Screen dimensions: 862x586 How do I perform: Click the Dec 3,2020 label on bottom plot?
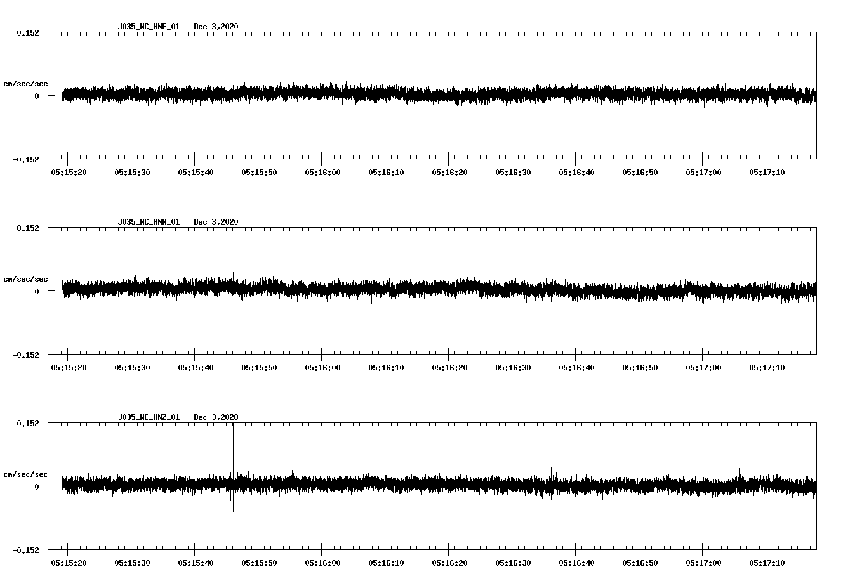point(217,416)
